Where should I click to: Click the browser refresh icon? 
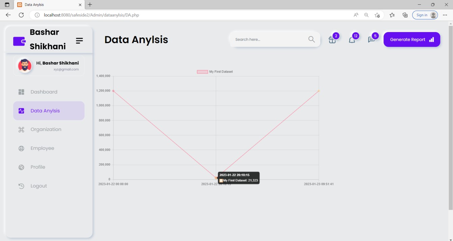pos(21,15)
